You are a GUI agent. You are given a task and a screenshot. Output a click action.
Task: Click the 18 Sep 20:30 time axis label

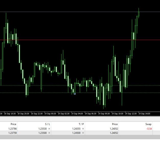coord(23,114)
